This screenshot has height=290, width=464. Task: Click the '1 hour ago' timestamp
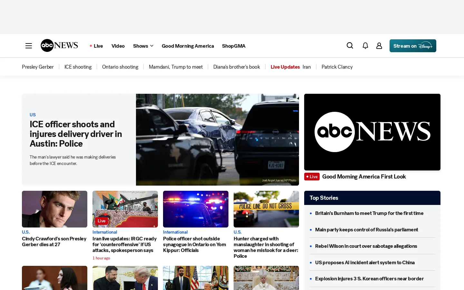click(101, 258)
